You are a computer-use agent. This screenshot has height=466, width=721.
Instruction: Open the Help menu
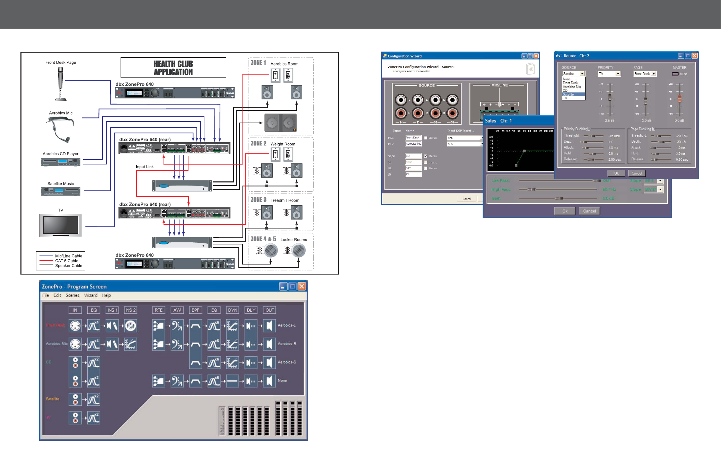pyautogui.click(x=106, y=295)
